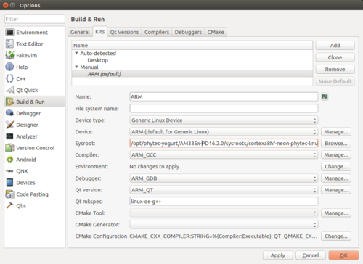Click Change button for Environment

[x=336, y=166]
